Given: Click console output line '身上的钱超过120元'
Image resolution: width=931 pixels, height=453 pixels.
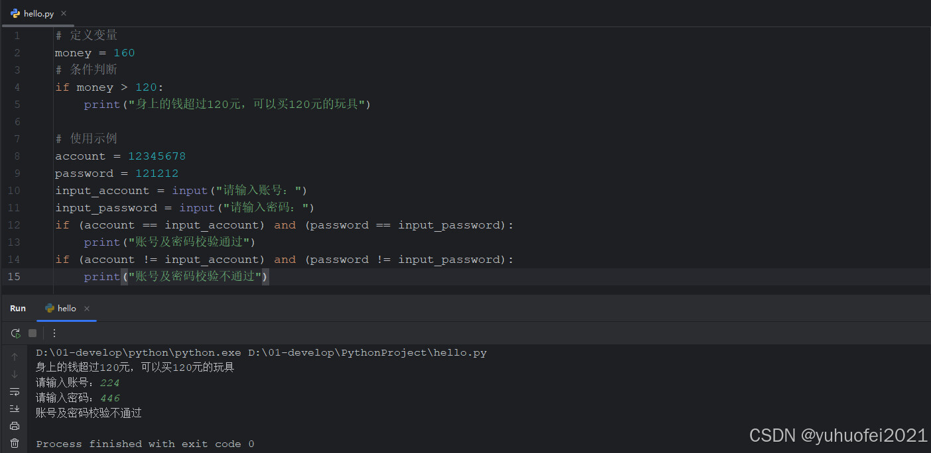Looking at the screenshot, I should coord(135,368).
